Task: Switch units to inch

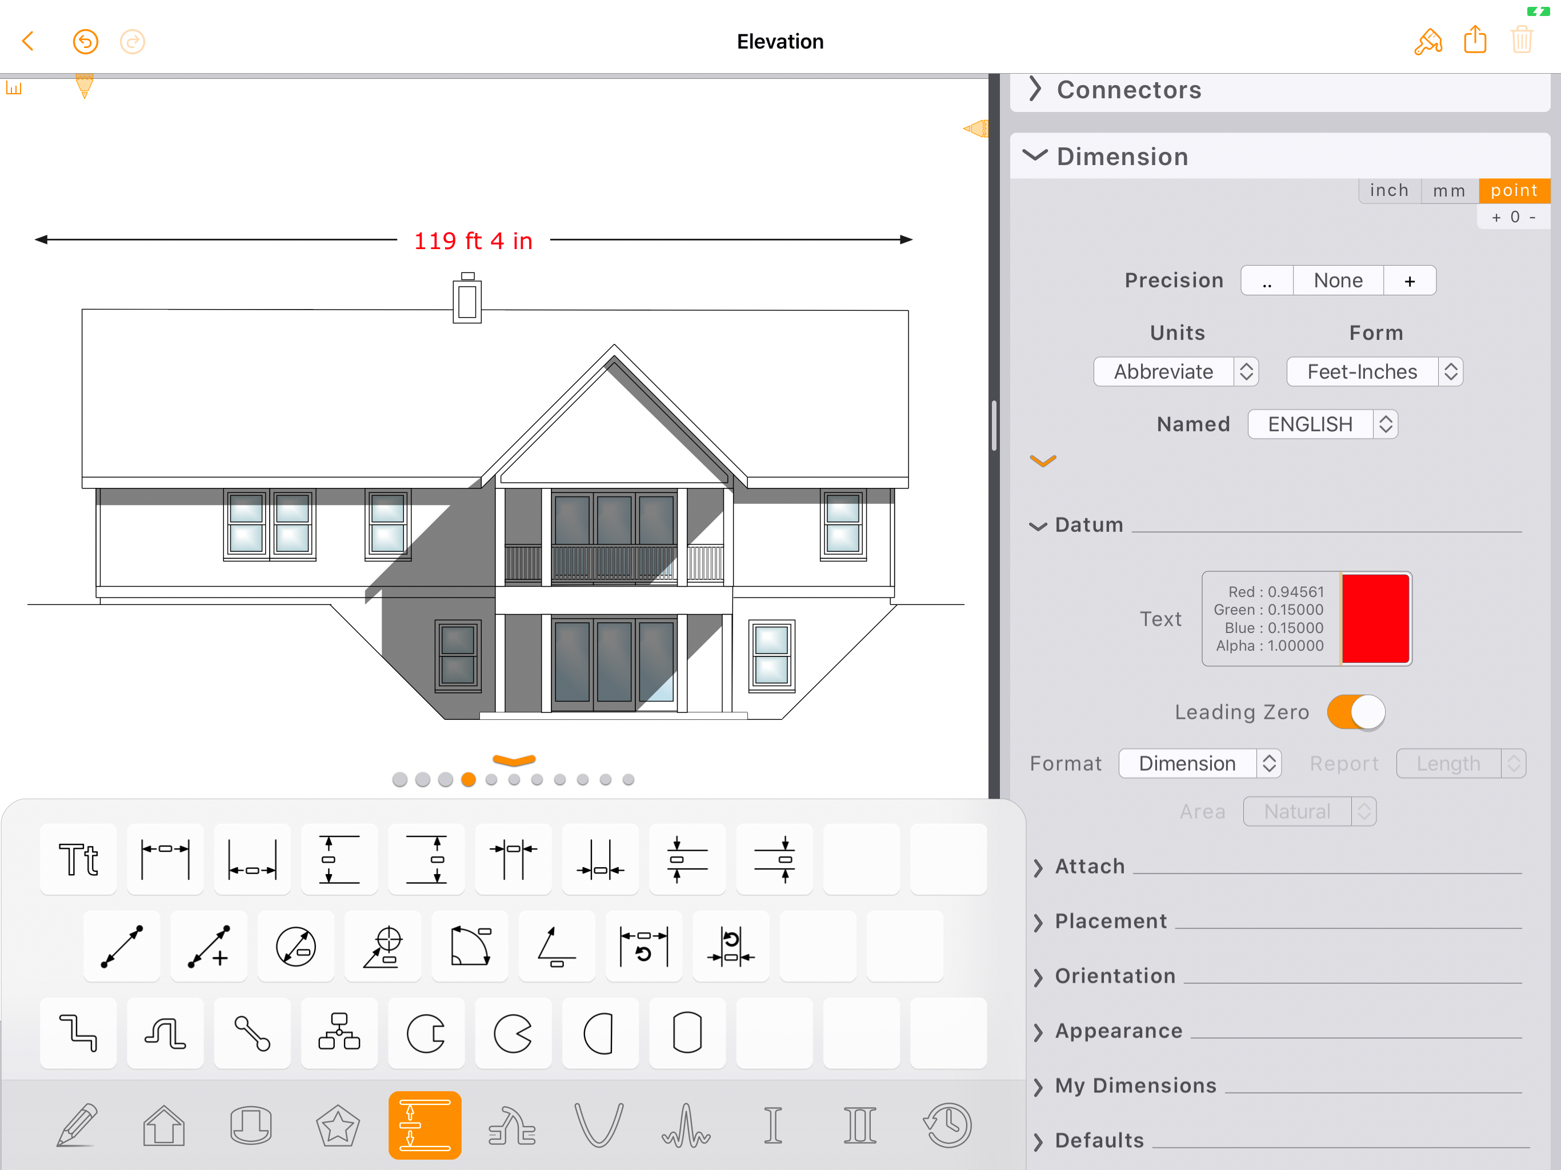Action: [1389, 191]
